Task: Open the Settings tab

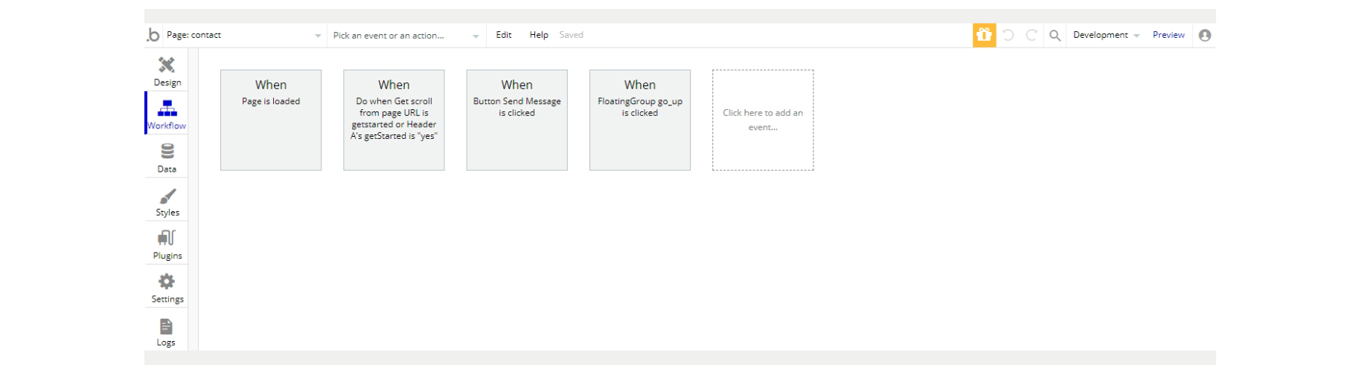Action: tap(167, 288)
